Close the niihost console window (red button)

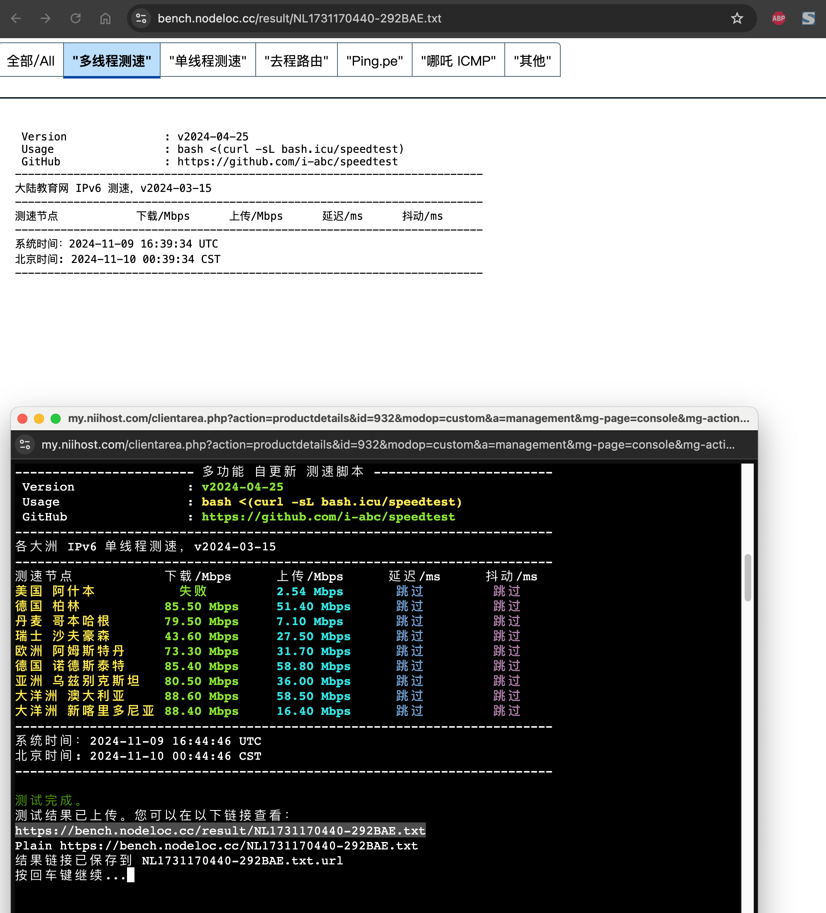(x=22, y=418)
